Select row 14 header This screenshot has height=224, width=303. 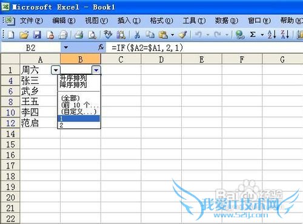click(x=10, y=134)
